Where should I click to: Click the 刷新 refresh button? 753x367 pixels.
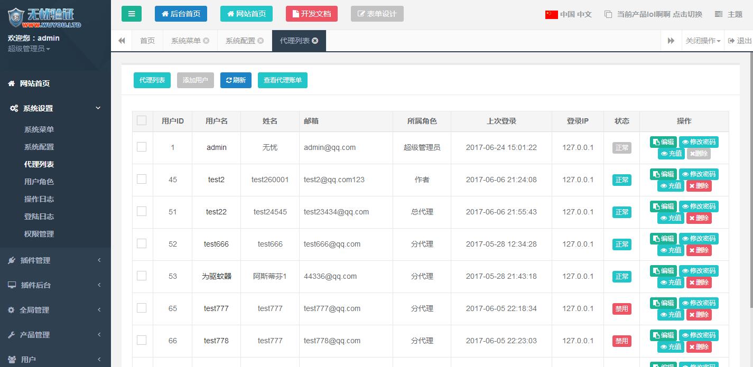(236, 80)
